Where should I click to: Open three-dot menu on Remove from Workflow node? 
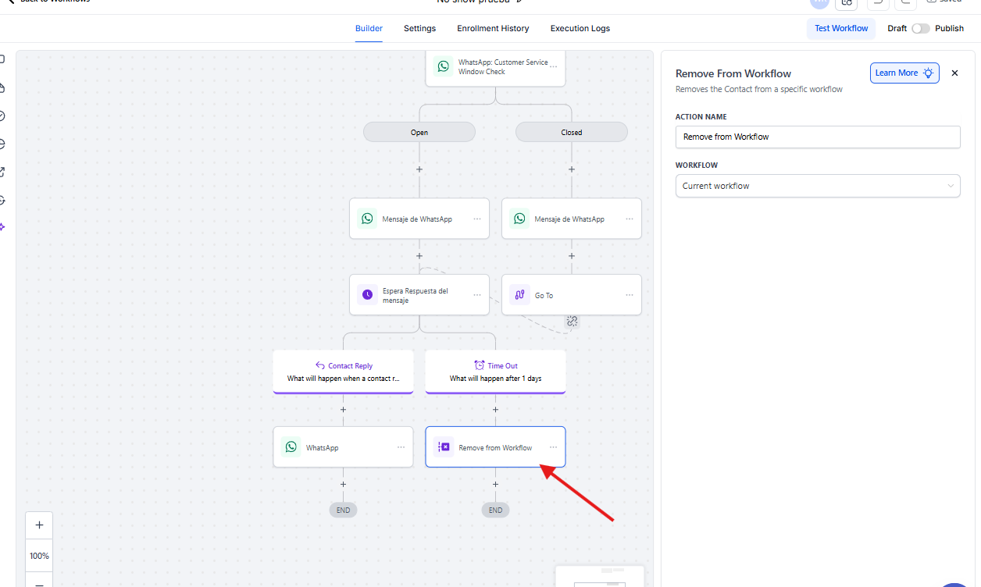click(553, 447)
